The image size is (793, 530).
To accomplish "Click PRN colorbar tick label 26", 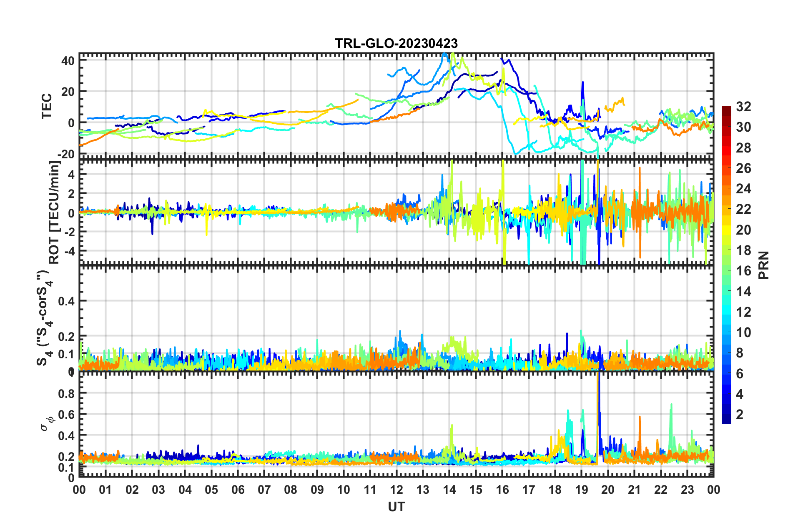I will click(743, 168).
